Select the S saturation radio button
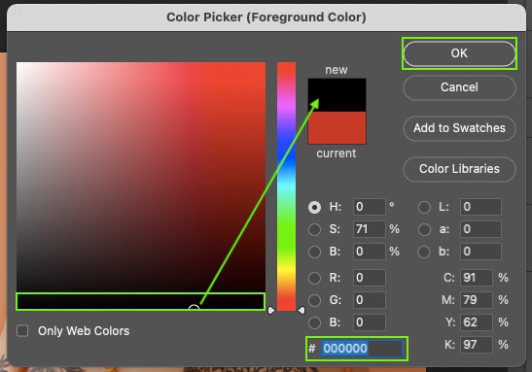The height and width of the screenshot is (372, 532). (314, 229)
